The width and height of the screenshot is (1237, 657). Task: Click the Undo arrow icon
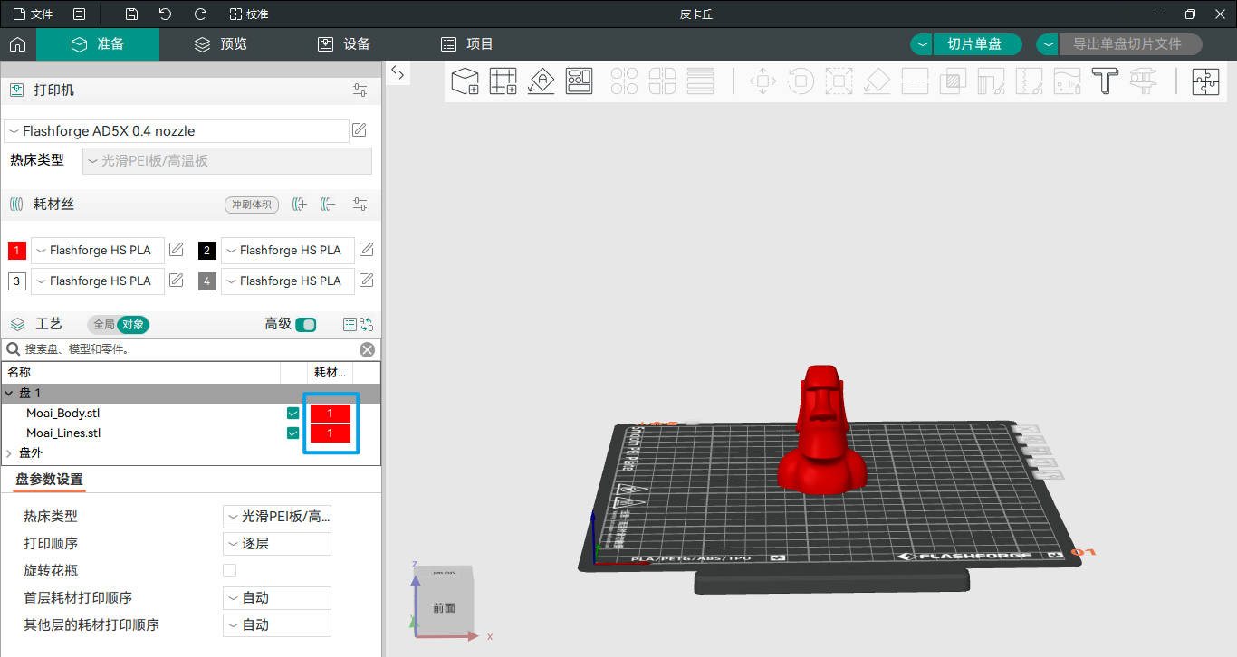click(165, 14)
